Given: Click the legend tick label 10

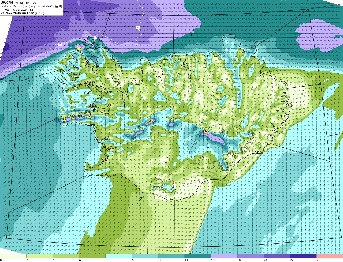Looking at the screenshot, I should [133, 260].
